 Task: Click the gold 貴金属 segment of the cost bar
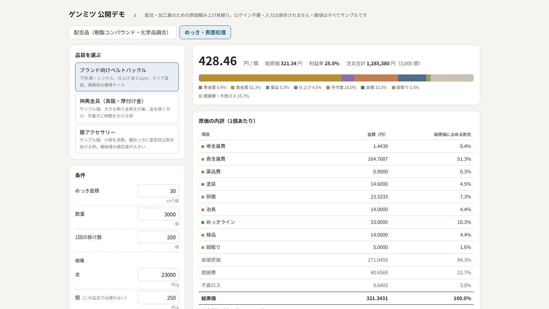[270, 78]
